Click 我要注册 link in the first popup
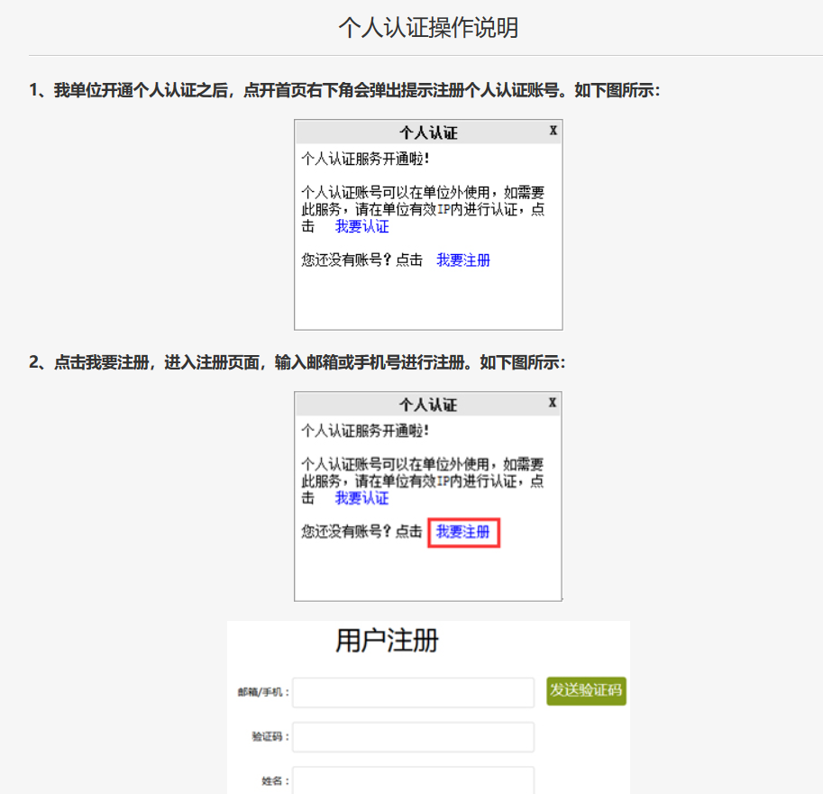This screenshot has width=823, height=794. pyautogui.click(x=463, y=260)
